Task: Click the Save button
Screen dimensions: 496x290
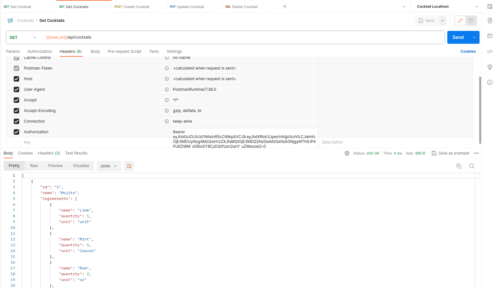Action: pos(426,21)
